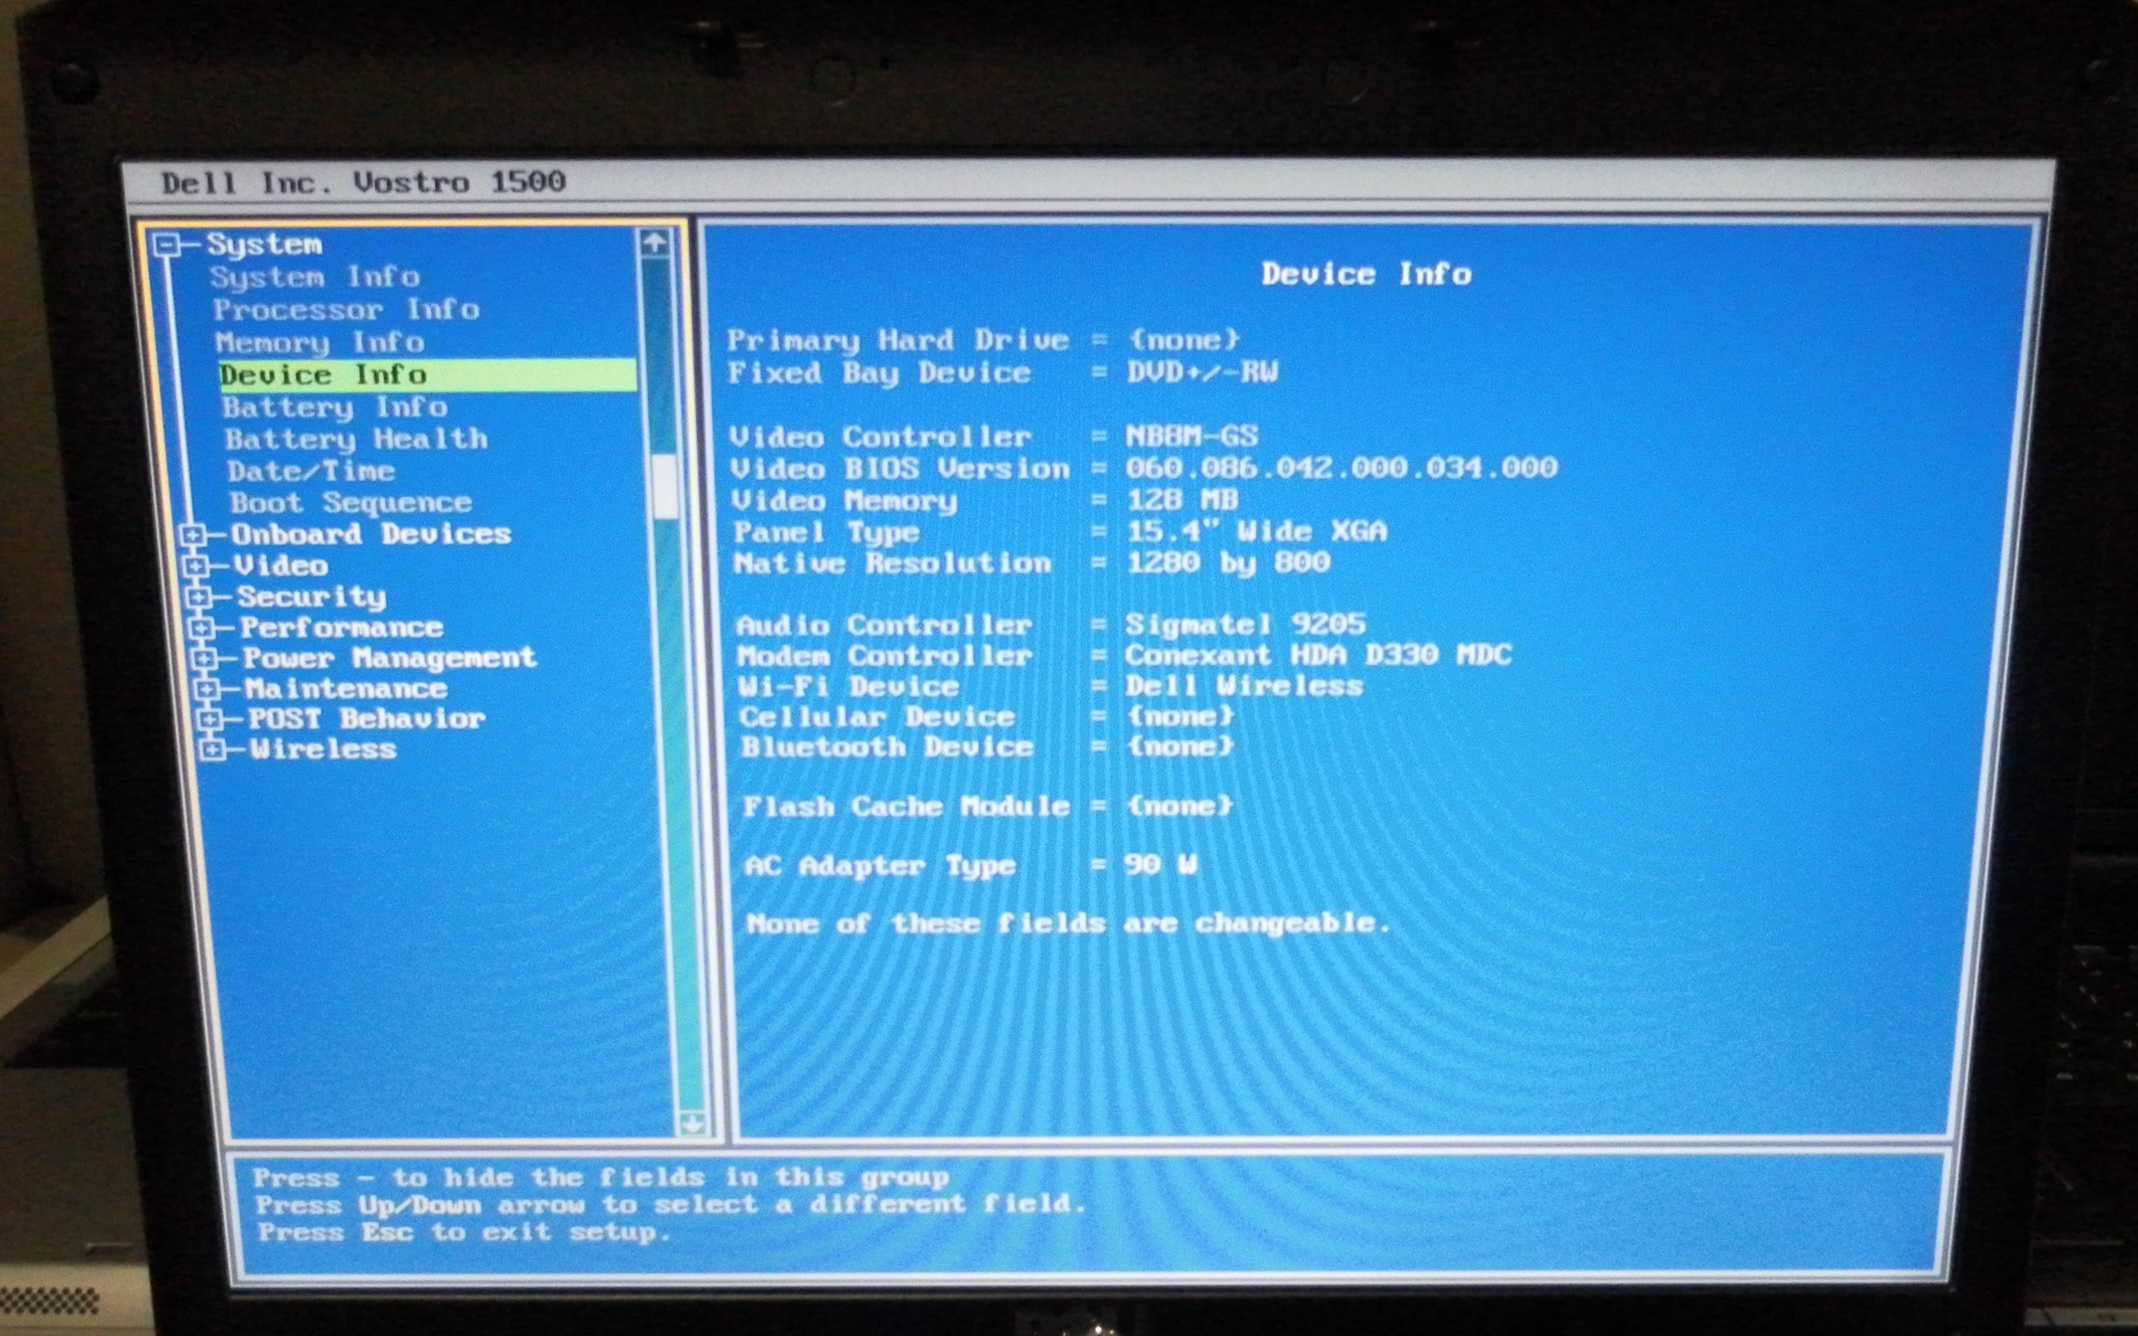Click the tree panel scrollbar thumb

[x=664, y=486]
